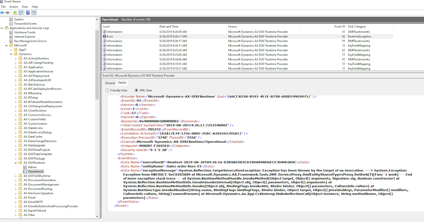Click the AppV folder icon

point(16,50)
